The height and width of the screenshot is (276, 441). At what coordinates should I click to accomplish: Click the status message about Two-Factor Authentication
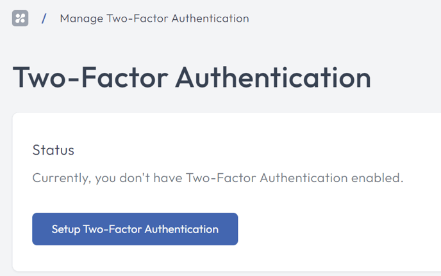(x=218, y=178)
